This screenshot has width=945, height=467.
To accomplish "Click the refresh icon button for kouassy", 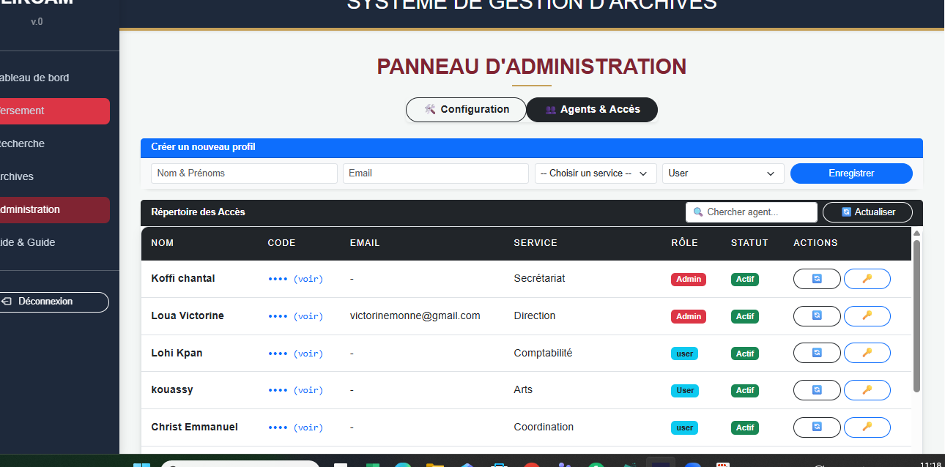I will point(817,390).
